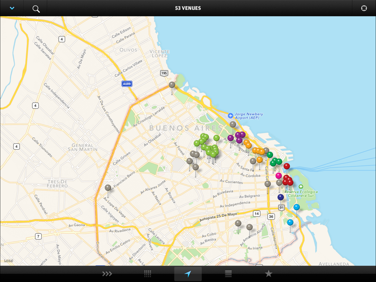
Task: Switch to the grid view tab
Action: click(x=147, y=274)
